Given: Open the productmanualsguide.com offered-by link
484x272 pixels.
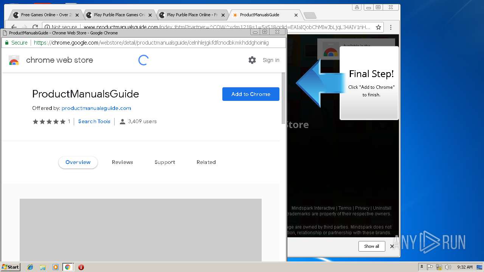Looking at the screenshot, I should [x=96, y=108].
